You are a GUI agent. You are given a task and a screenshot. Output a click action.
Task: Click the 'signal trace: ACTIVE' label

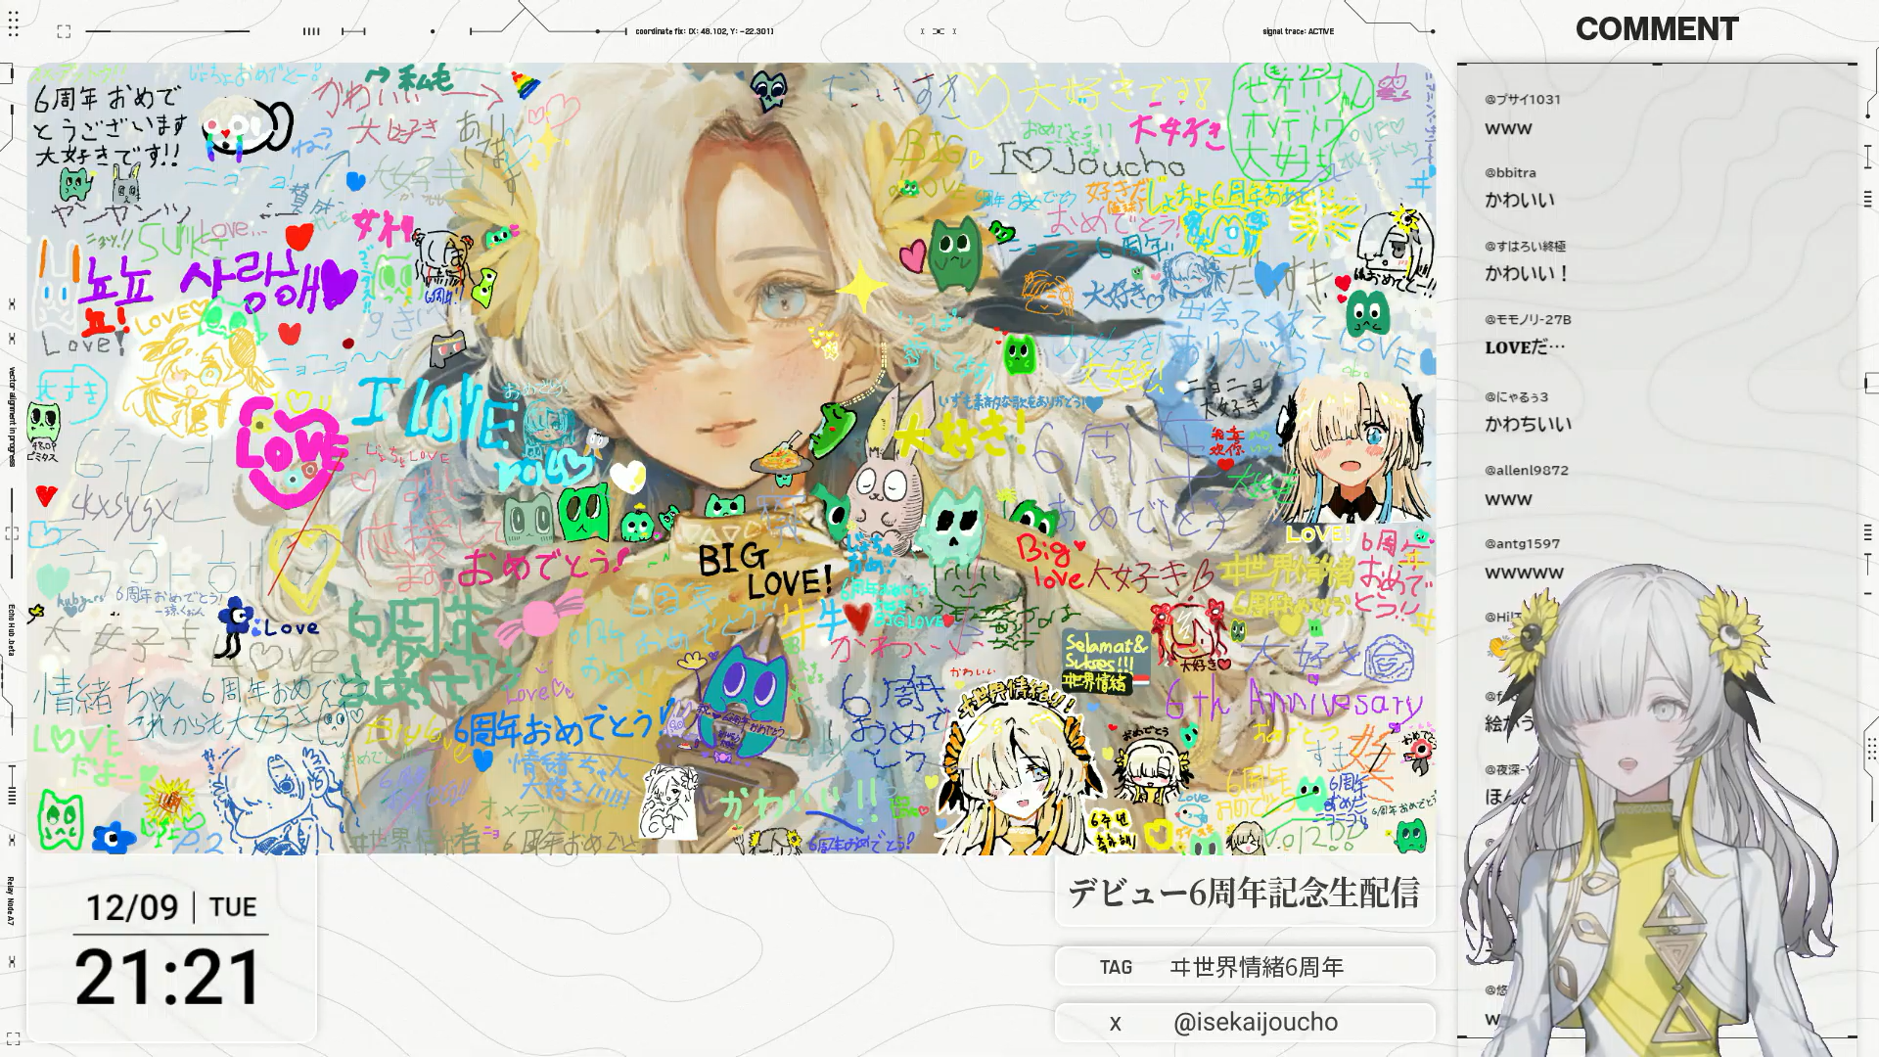click(x=1298, y=31)
